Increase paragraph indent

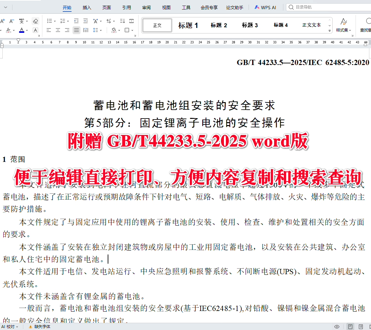point(85,21)
